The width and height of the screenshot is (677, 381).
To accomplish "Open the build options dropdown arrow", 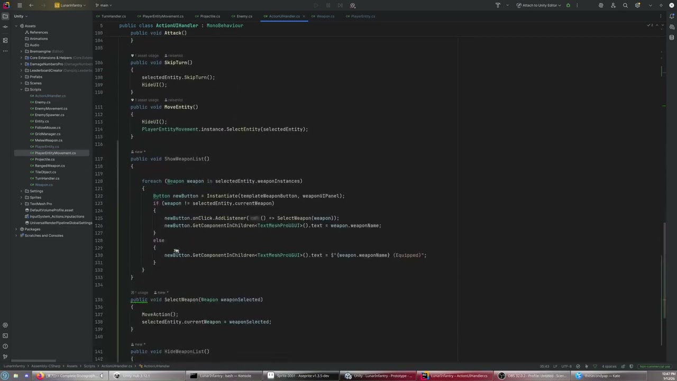I will tap(507, 5).
